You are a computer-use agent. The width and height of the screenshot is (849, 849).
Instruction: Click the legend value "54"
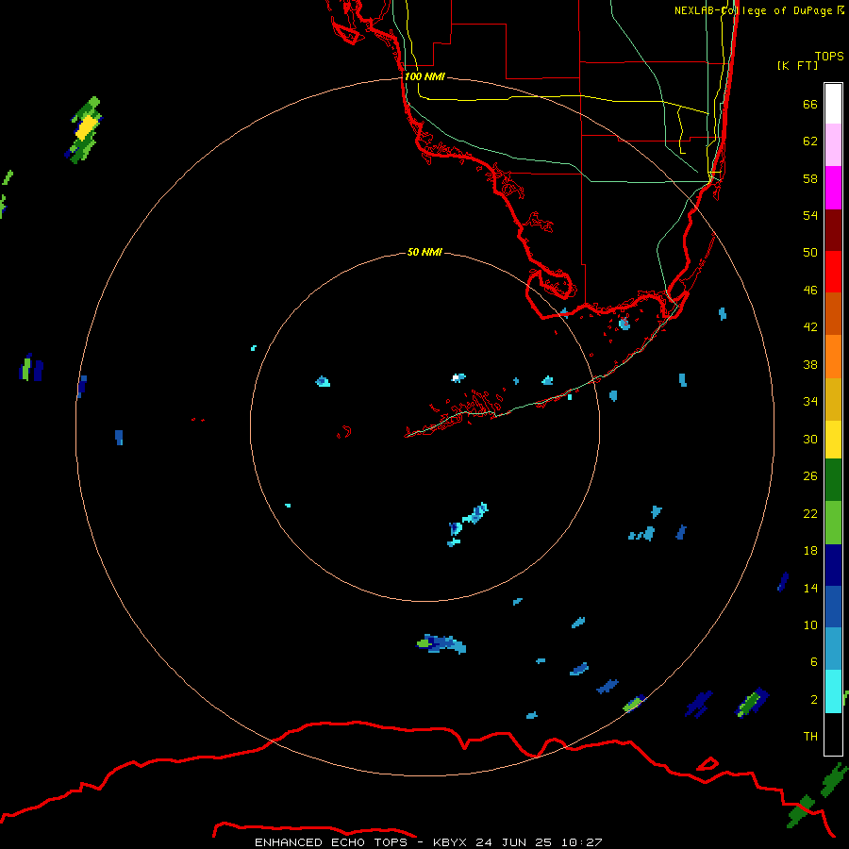(810, 215)
